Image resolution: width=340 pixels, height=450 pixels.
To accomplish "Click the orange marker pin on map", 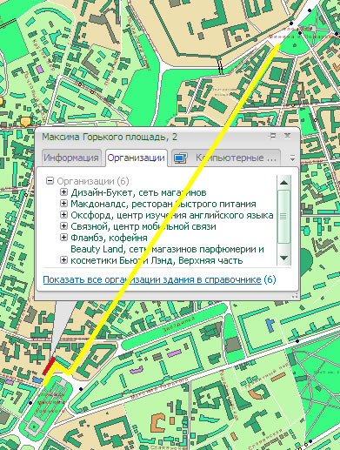I will coord(26,122).
